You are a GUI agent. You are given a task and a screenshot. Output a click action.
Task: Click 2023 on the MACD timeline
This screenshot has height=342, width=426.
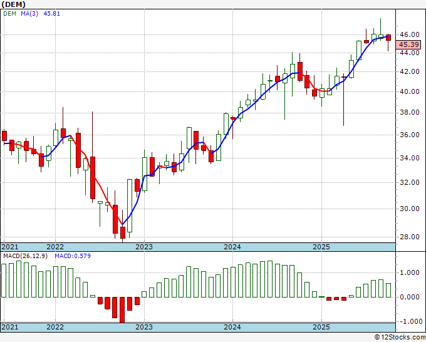click(144, 327)
